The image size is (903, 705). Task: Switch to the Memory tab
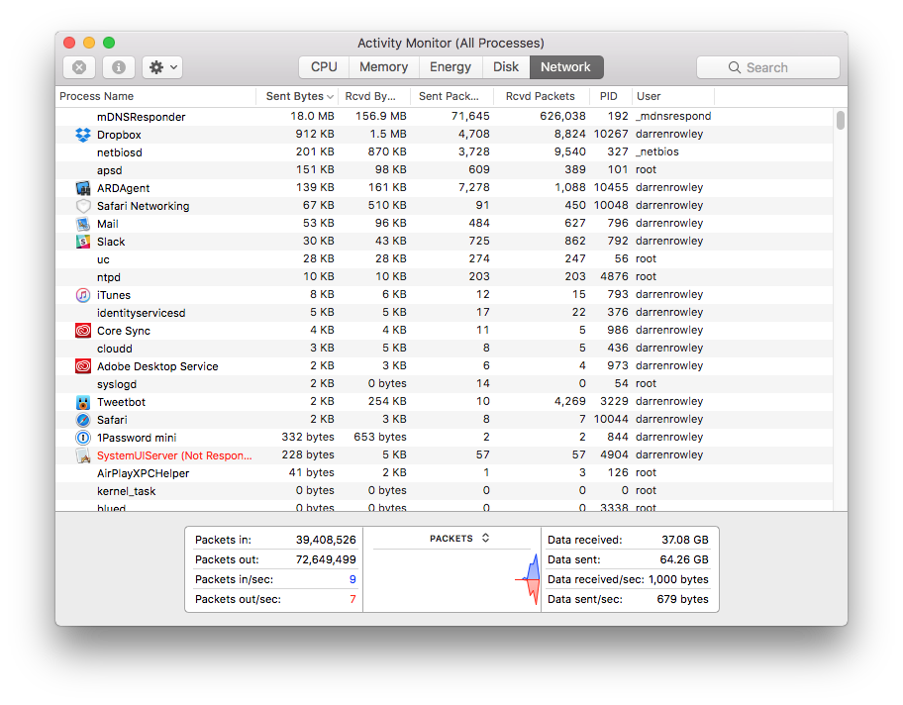pyautogui.click(x=383, y=66)
